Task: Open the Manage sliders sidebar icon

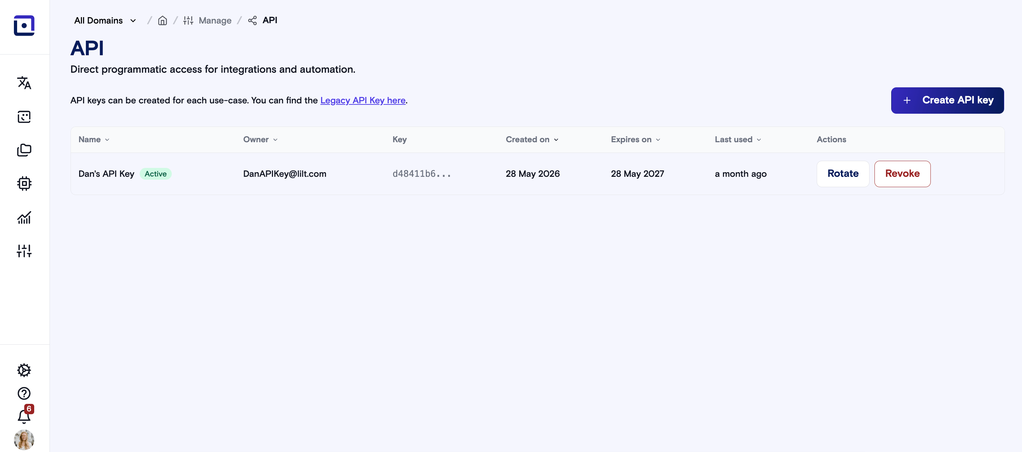Action: [x=24, y=251]
